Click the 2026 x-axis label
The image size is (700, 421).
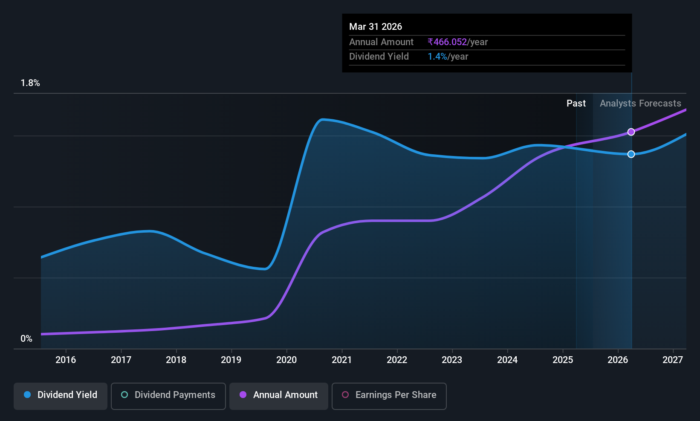[x=618, y=360]
